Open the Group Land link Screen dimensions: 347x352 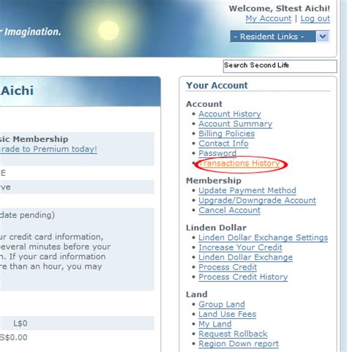(222, 304)
